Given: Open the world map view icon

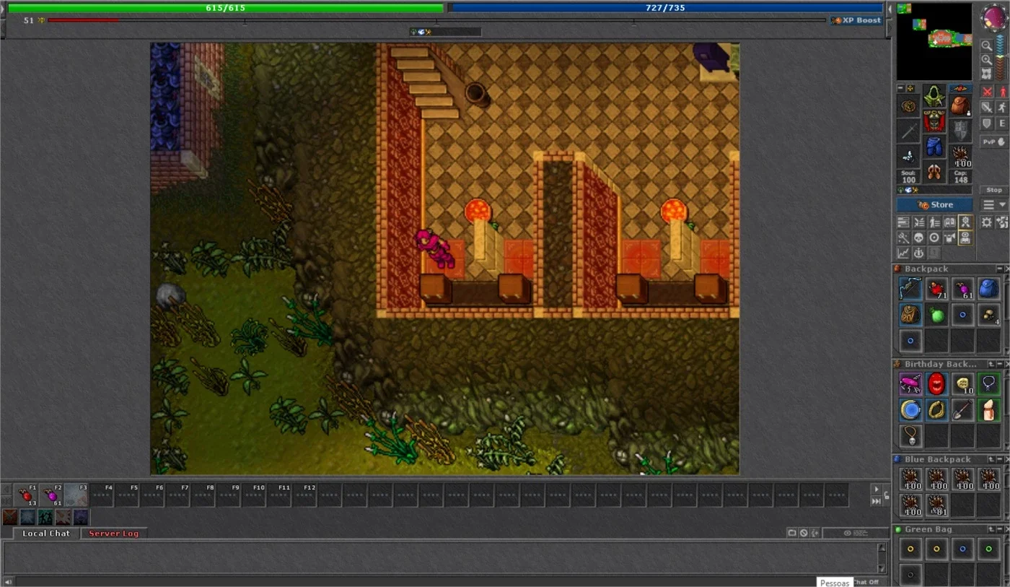Looking at the screenshot, I should coord(986,74).
